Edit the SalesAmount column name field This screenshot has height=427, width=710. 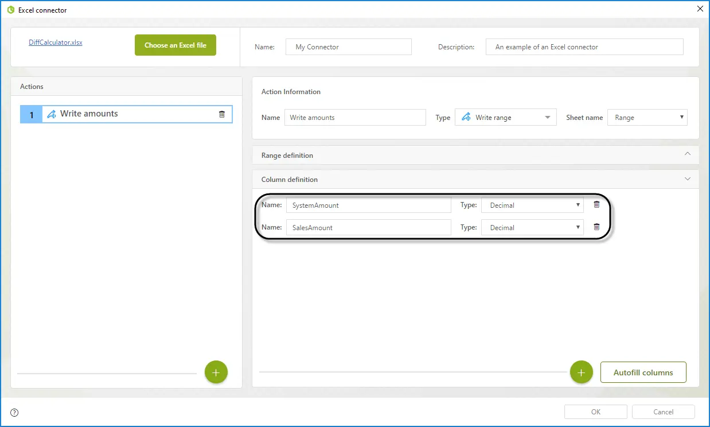369,227
